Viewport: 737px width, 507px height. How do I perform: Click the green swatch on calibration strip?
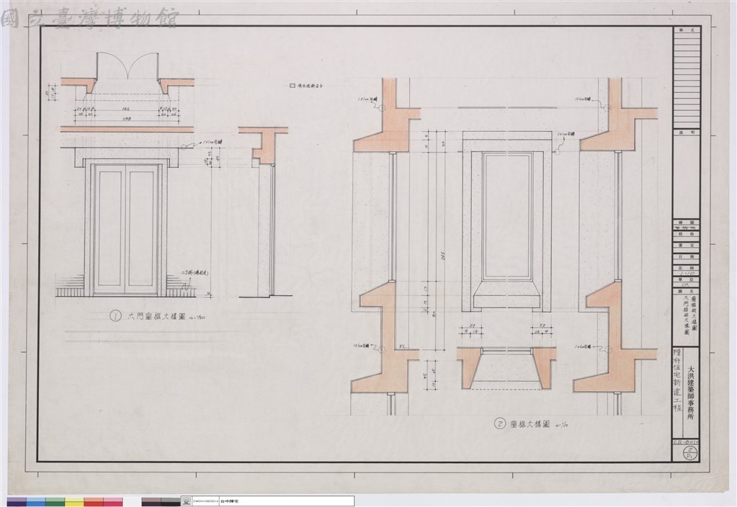click(55, 502)
